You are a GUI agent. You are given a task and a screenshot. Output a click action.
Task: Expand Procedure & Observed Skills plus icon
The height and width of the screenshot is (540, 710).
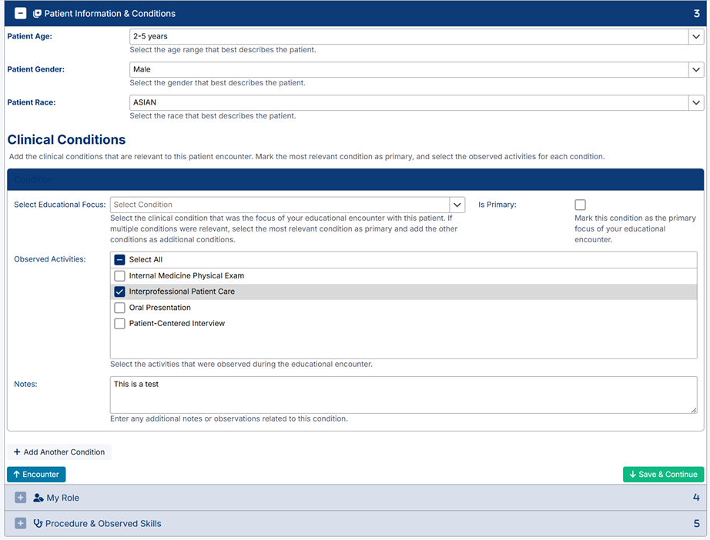pos(21,524)
